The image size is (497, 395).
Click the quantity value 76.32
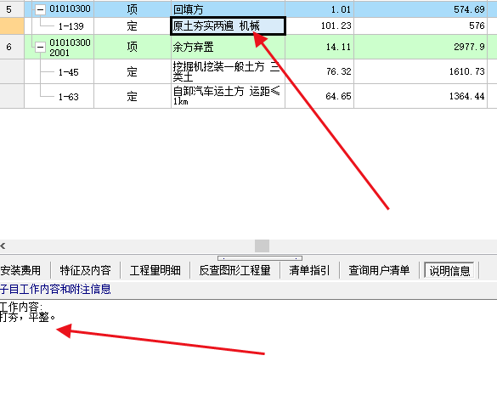coord(338,71)
